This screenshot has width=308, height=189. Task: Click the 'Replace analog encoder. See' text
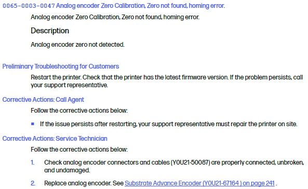(84, 183)
